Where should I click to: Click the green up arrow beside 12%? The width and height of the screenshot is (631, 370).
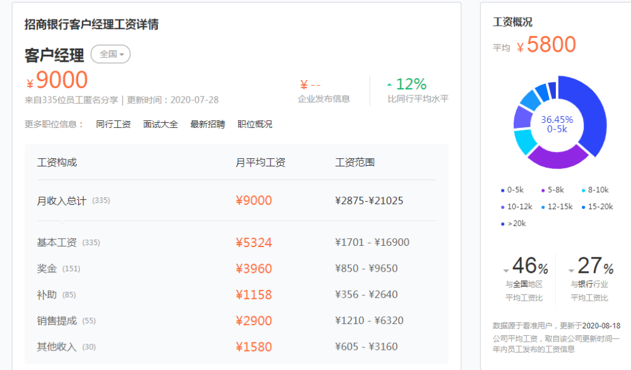[x=389, y=84]
